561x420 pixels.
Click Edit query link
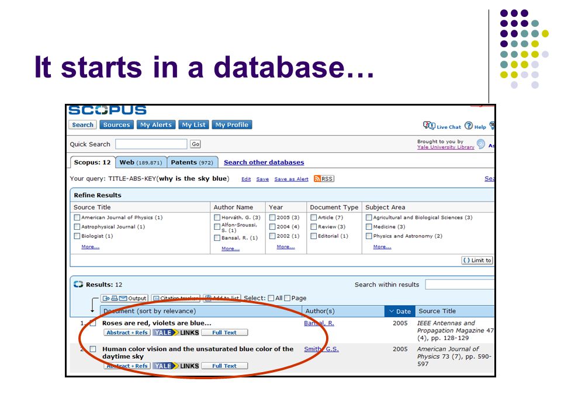(x=246, y=179)
